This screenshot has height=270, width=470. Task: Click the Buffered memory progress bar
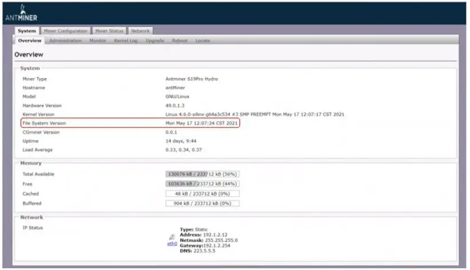click(x=202, y=204)
